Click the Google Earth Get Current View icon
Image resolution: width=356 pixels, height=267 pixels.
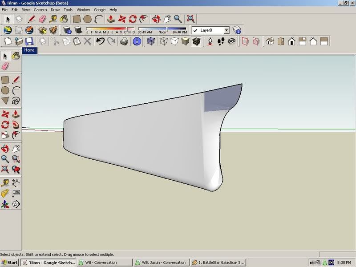[x=8, y=30]
